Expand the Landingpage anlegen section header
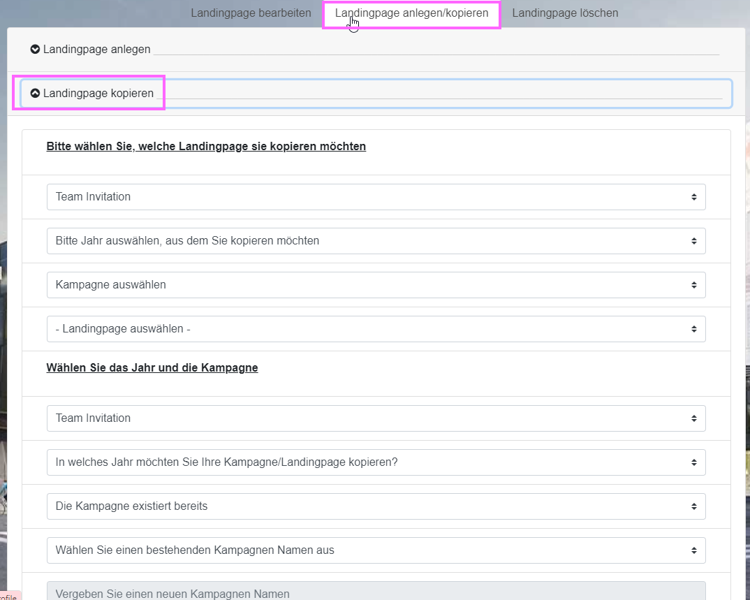 pyautogui.click(x=97, y=50)
